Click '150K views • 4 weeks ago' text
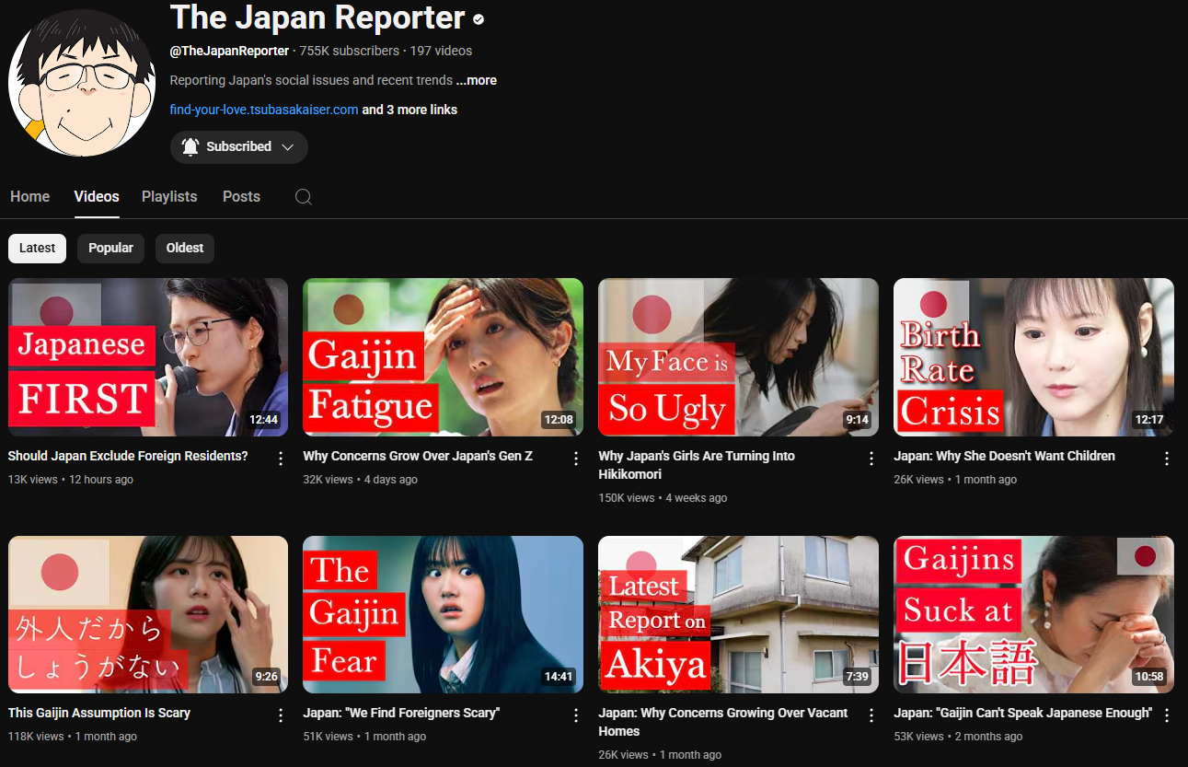The width and height of the screenshot is (1188, 767). [663, 498]
